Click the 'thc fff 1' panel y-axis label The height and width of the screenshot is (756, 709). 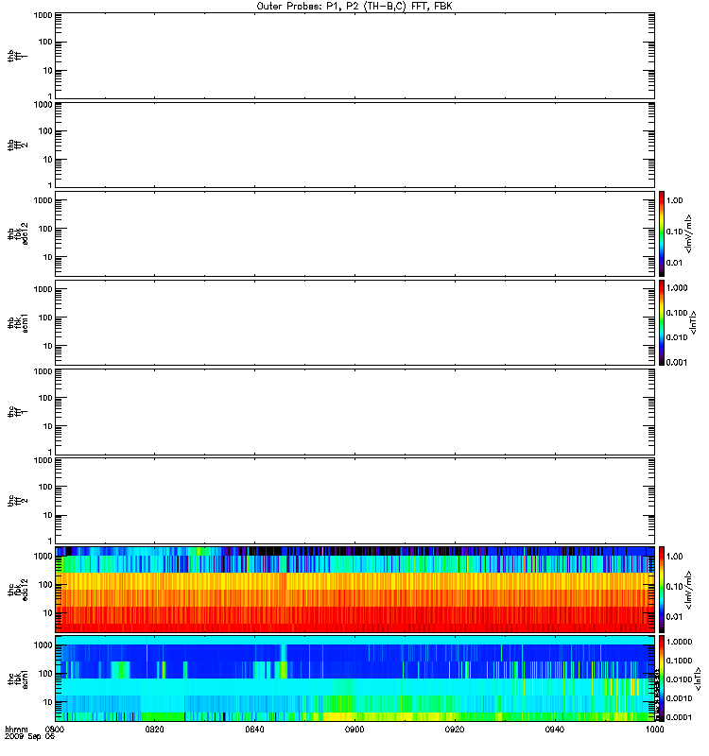(x=17, y=412)
